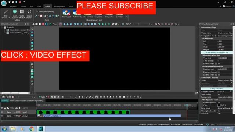Toggle the lock icon in layers header
235x132 pixels.
click(x=5, y=108)
